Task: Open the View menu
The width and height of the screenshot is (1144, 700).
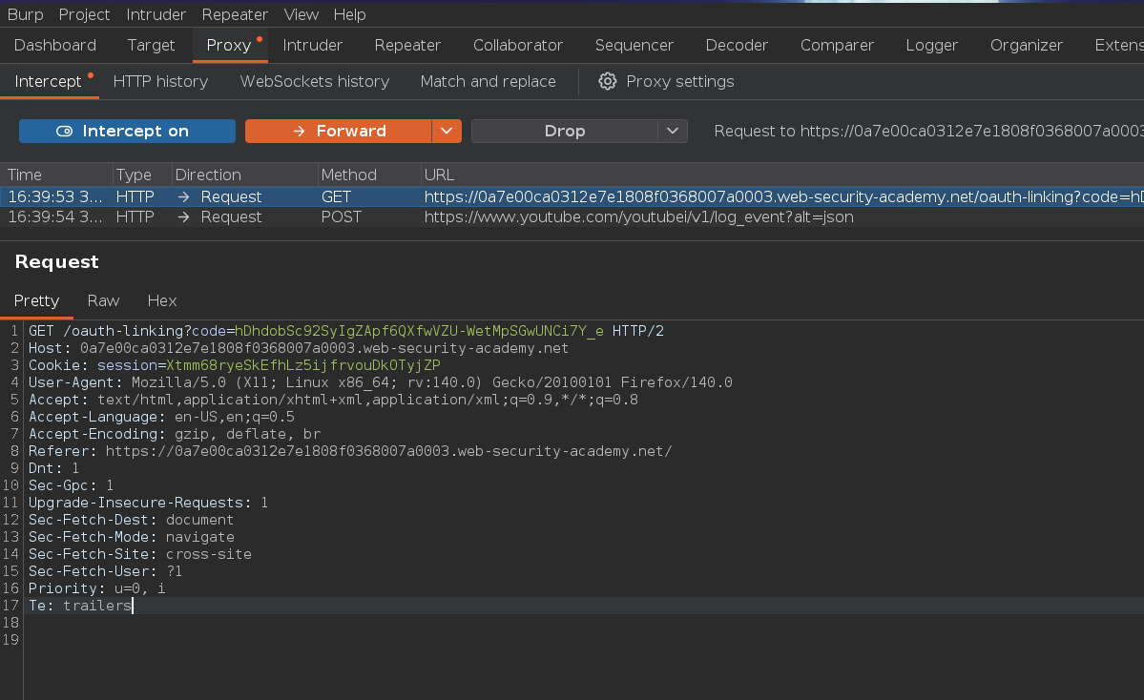Action: pos(301,14)
